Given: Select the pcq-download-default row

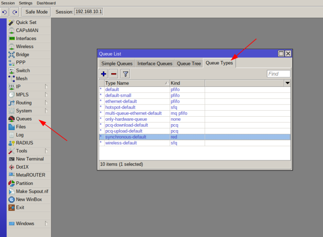Looking at the screenshot, I should tap(127, 125).
